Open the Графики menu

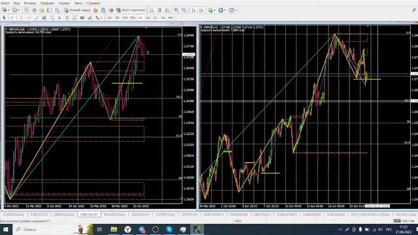point(47,3)
